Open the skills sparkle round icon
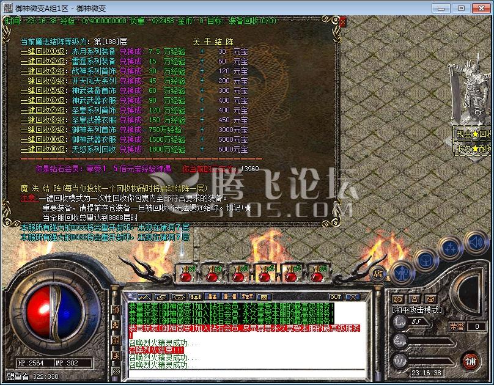 451,248
